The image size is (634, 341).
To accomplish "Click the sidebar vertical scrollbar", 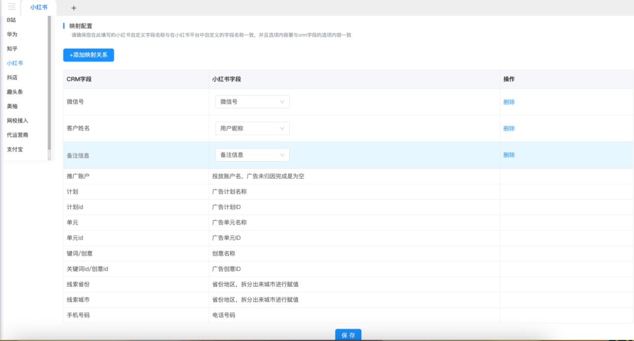I will click(49, 81).
